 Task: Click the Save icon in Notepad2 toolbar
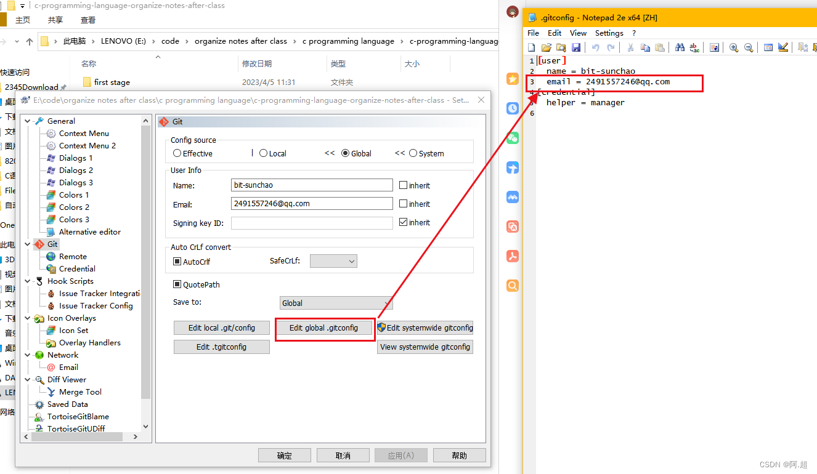pos(576,47)
